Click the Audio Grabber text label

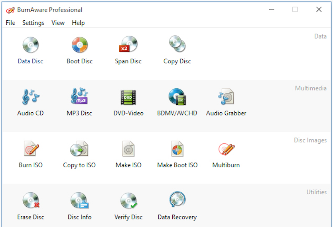coord(226,113)
